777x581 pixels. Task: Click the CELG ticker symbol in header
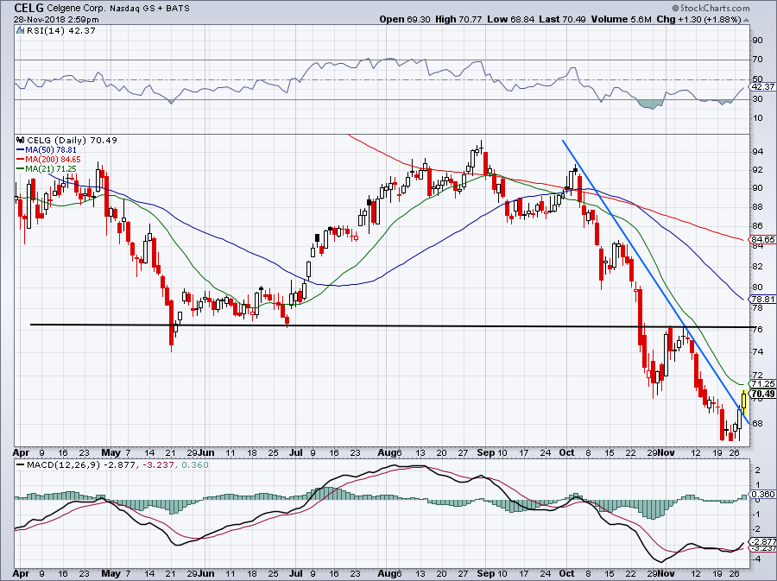(28, 8)
